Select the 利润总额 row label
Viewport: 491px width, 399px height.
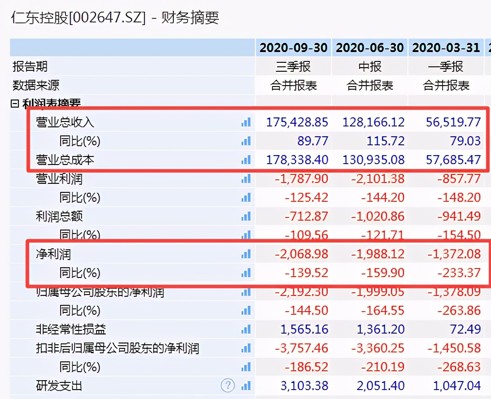point(59,216)
